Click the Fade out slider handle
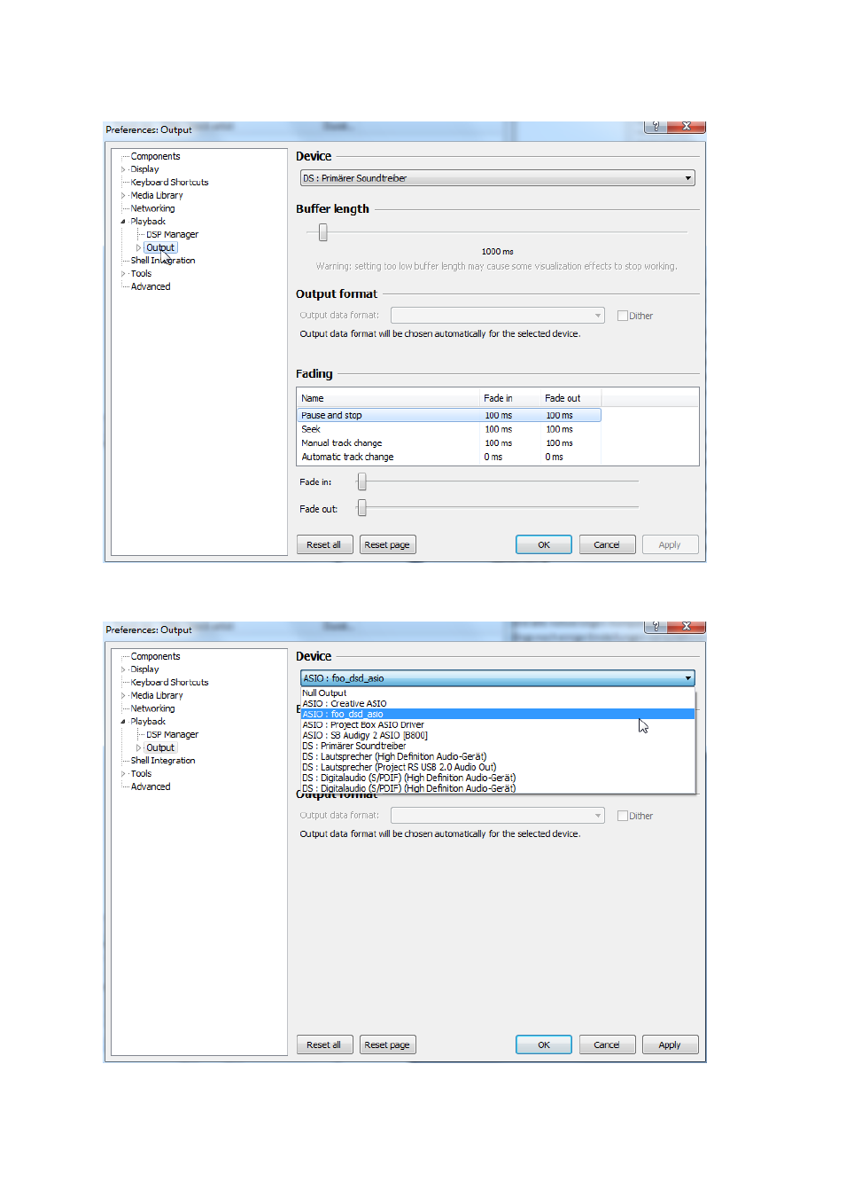Screen dimensions: 846x1197 (361, 508)
